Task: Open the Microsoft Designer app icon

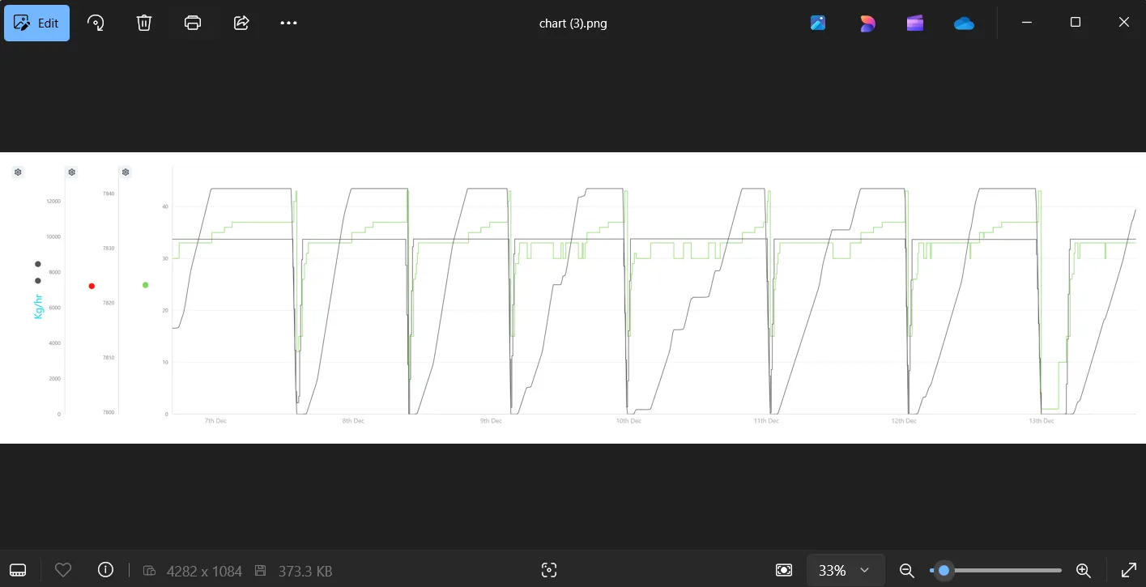Action: [867, 23]
